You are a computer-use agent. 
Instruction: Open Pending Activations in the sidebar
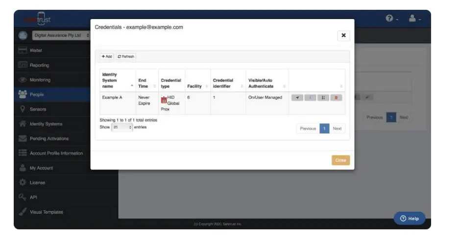(49, 138)
